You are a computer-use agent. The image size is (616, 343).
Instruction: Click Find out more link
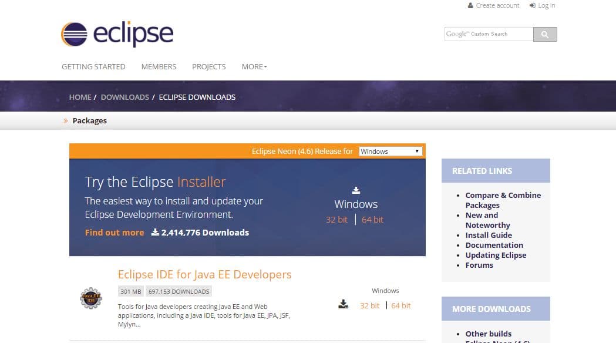pos(115,233)
